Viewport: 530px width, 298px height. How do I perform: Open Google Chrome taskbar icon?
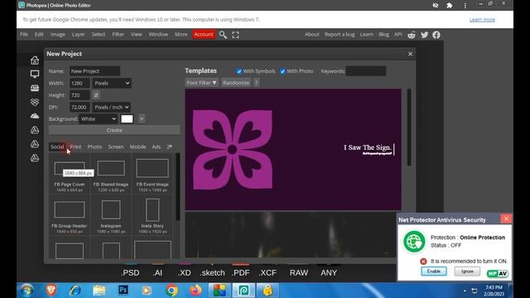pos(171,291)
